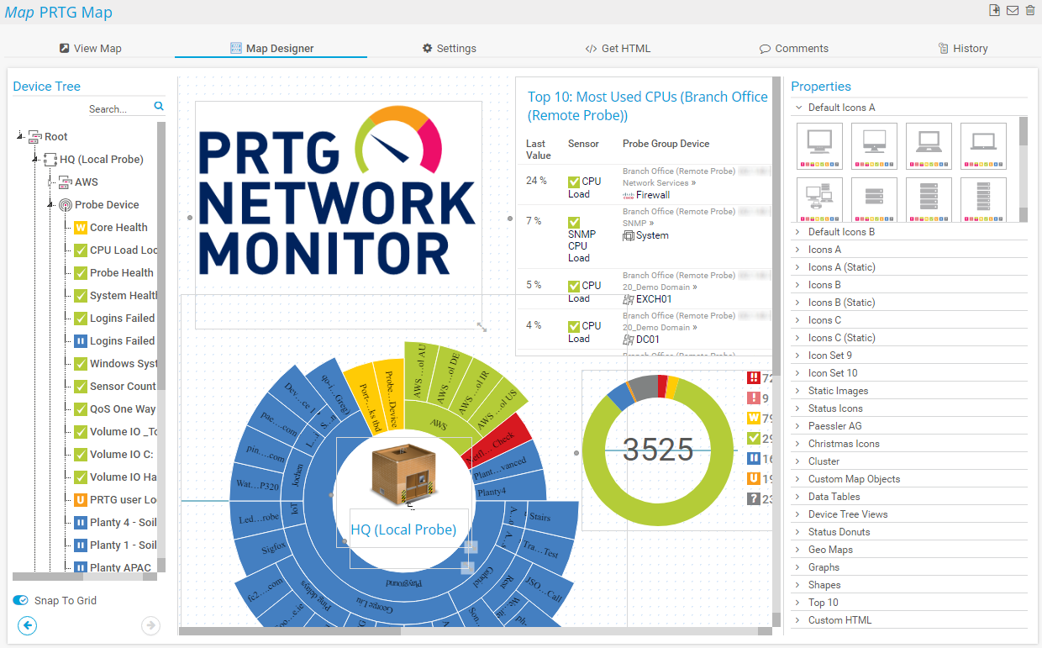The height and width of the screenshot is (648, 1042).
Task: Collapse the Root node in Device Tree
Action: [x=19, y=137]
